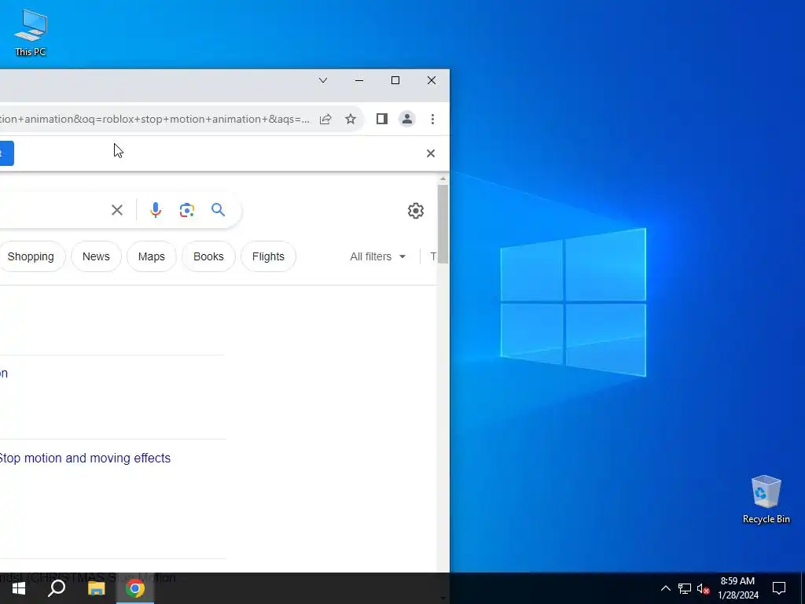Minimize the Chrome window
Screen dimensions: 805x604
point(358,81)
